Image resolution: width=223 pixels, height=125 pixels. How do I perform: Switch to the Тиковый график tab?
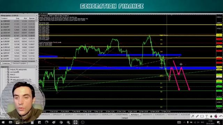click(19, 63)
